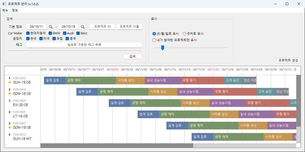The height and width of the screenshot is (152, 305).
Task: Click the 26/10/17 date header
Action: (x=84, y=69)
